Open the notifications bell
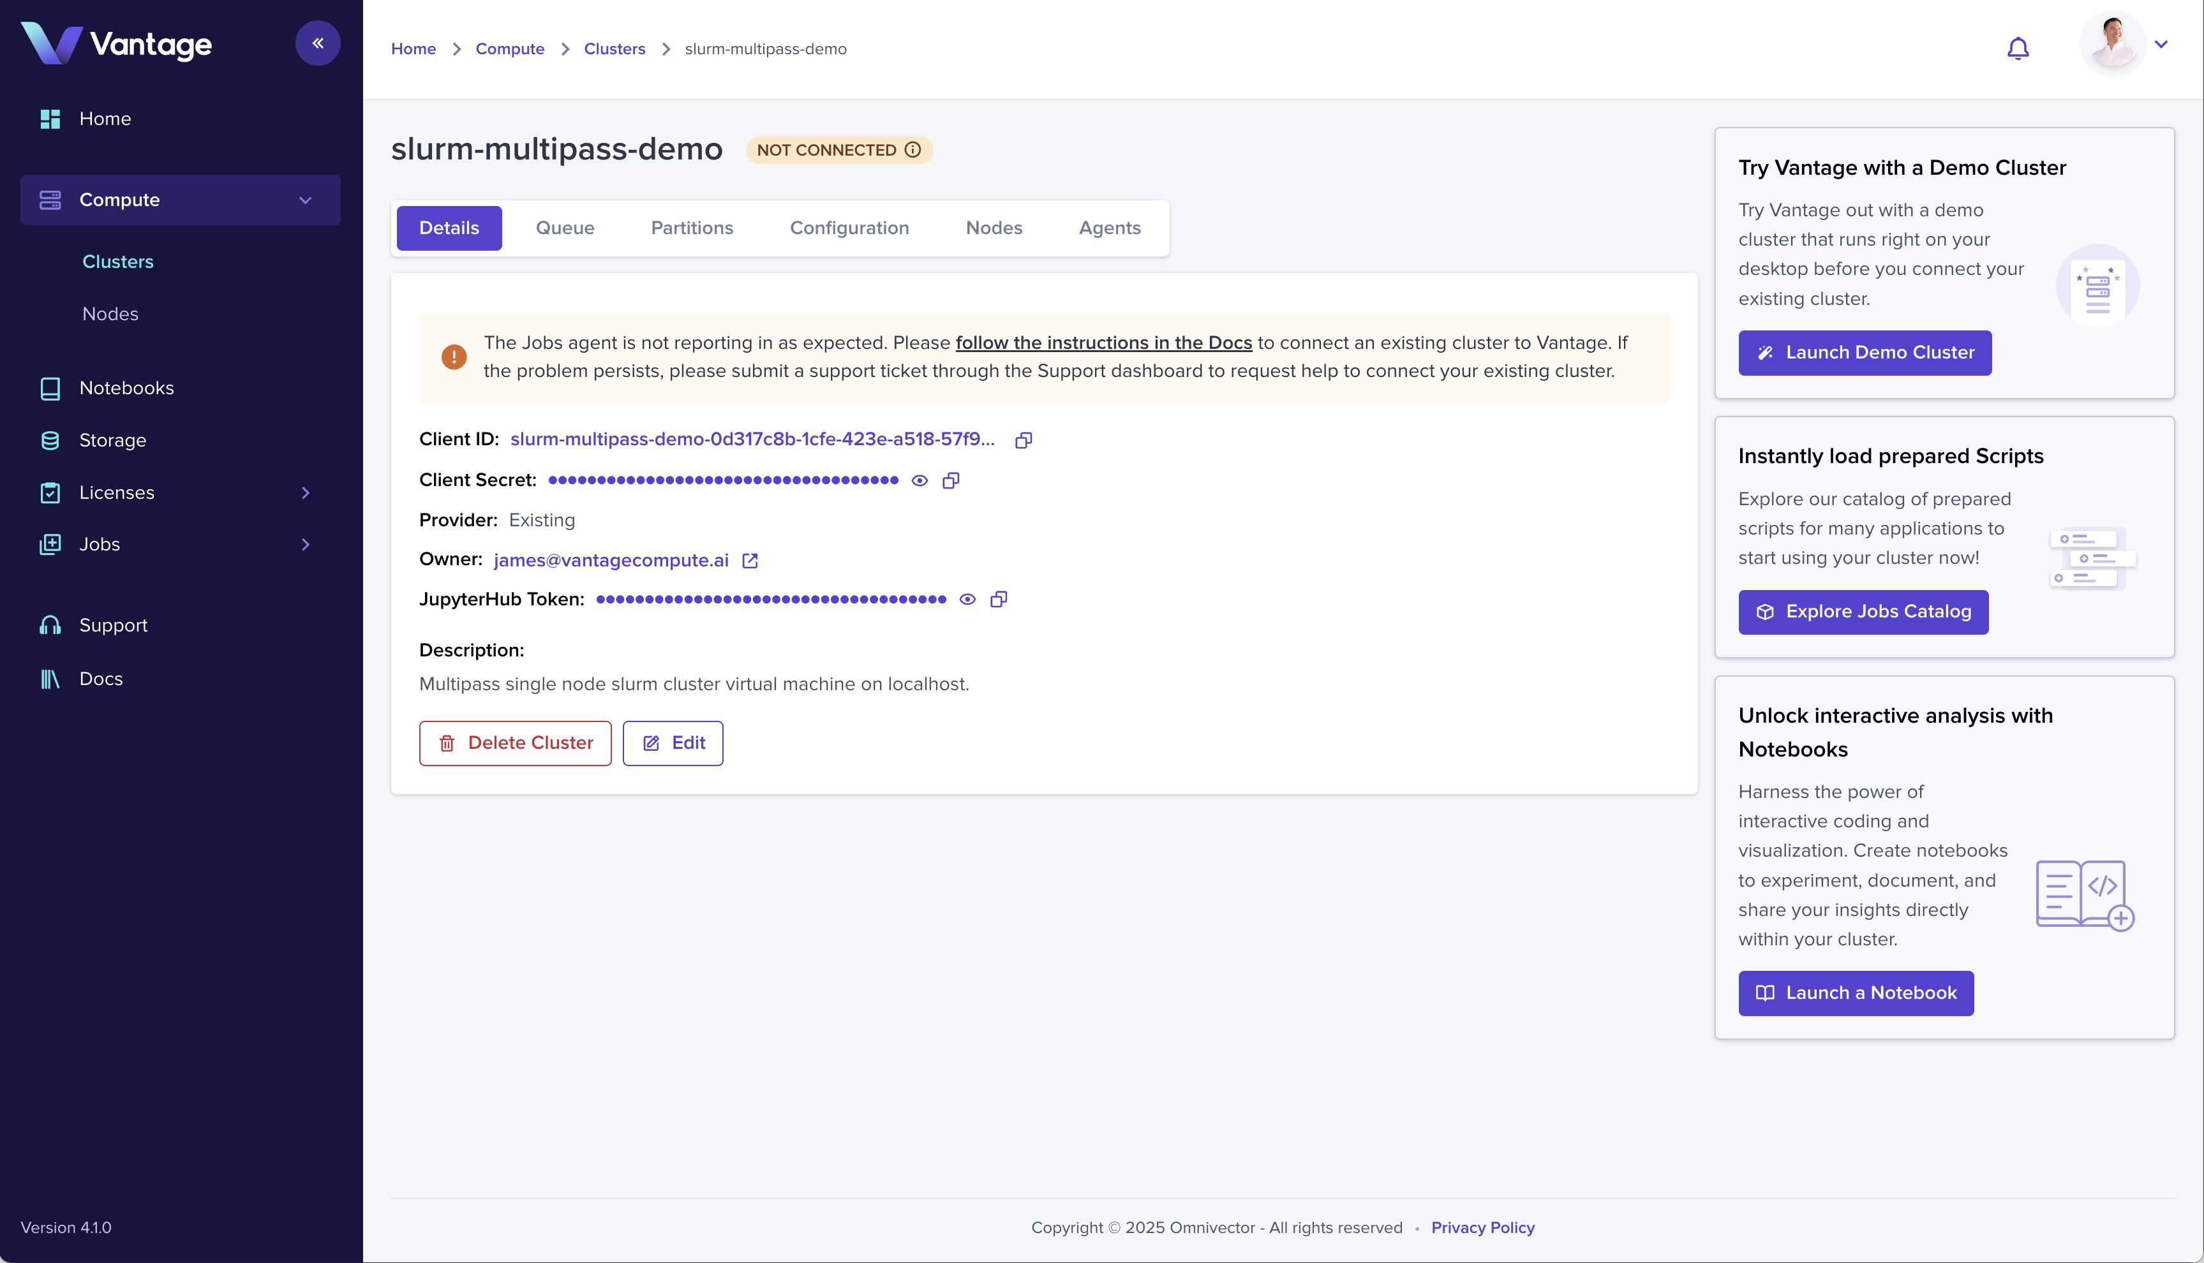The height and width of the screenshot is (1263, 2204). tap(2018, 48)
